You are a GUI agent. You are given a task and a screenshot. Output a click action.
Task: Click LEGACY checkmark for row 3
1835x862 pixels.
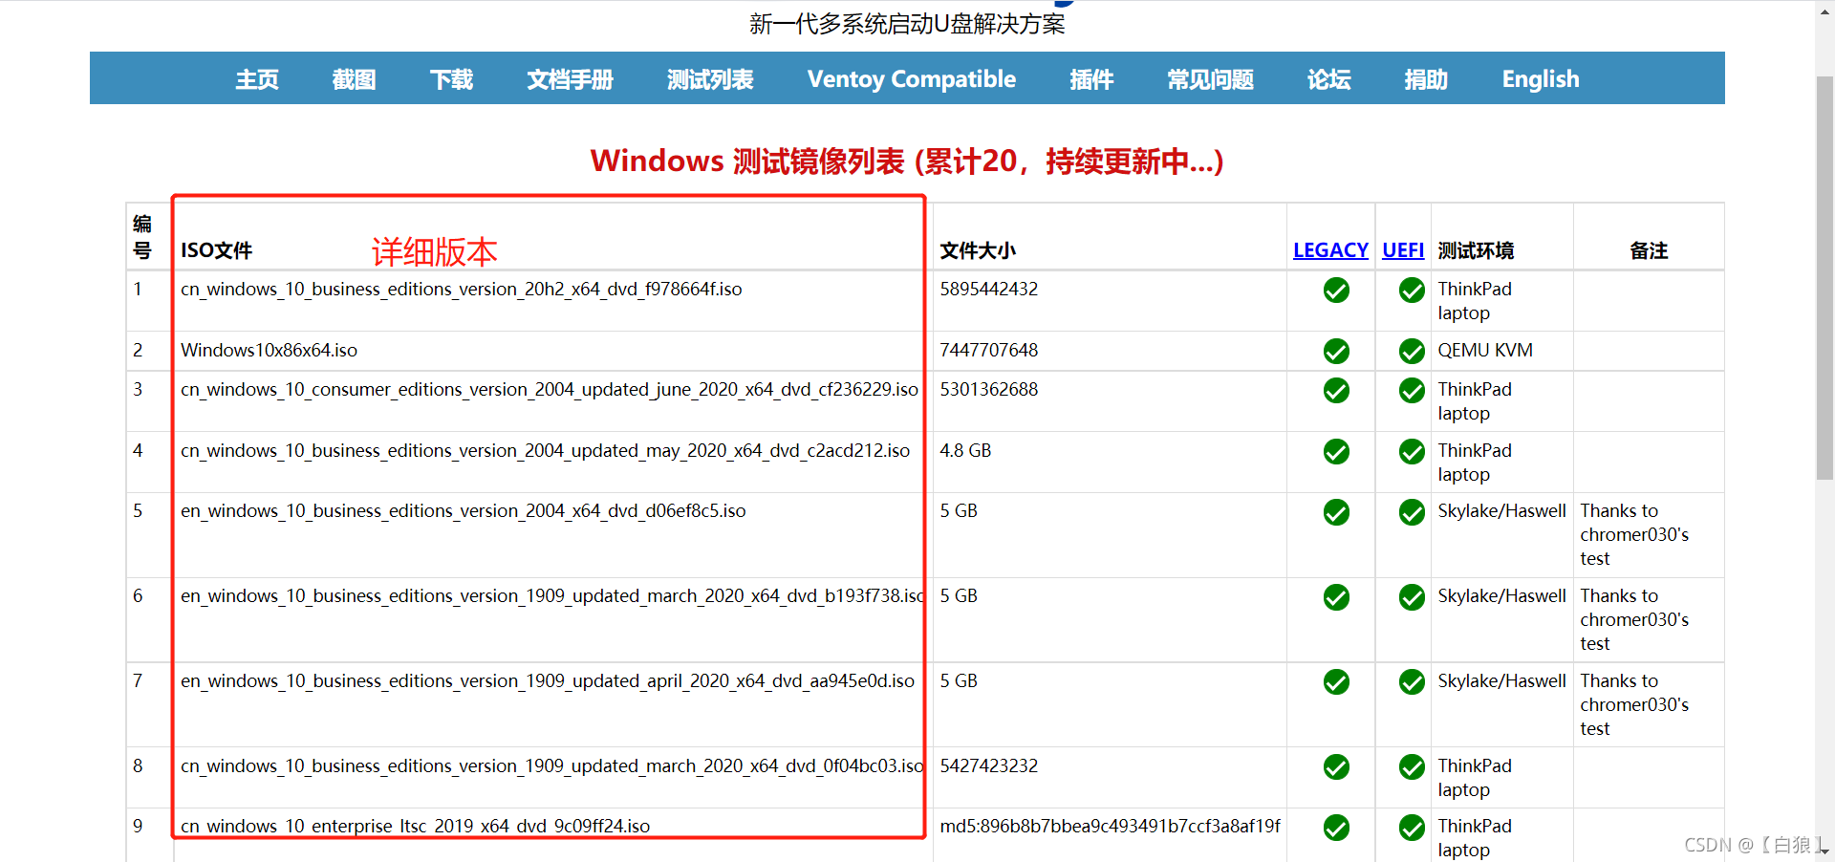[1336, 391]
